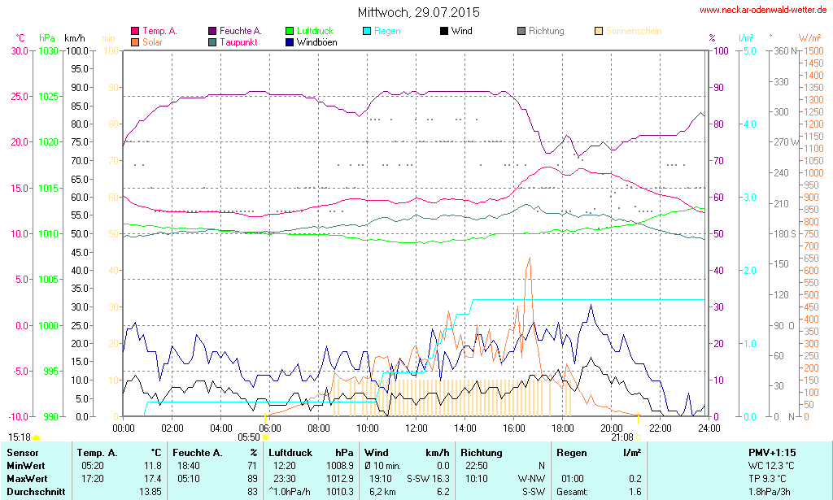Screen dimensions: 833x500
Task: Open the www.neckar-odenwald-wetter.de link
Action: (763, 11)
